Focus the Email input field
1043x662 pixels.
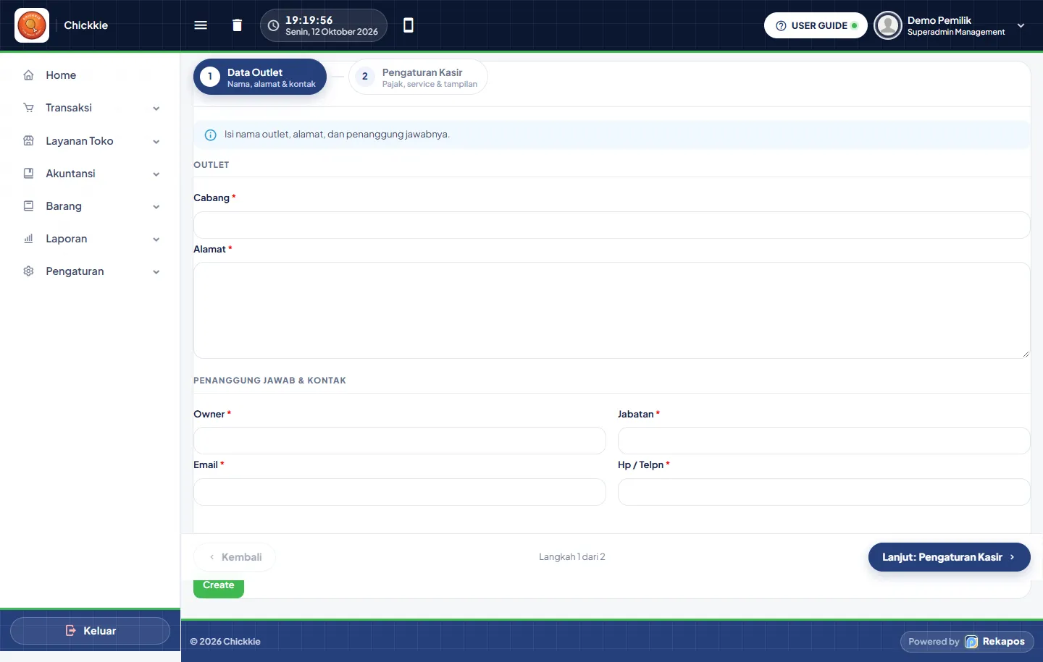point(399,492)
